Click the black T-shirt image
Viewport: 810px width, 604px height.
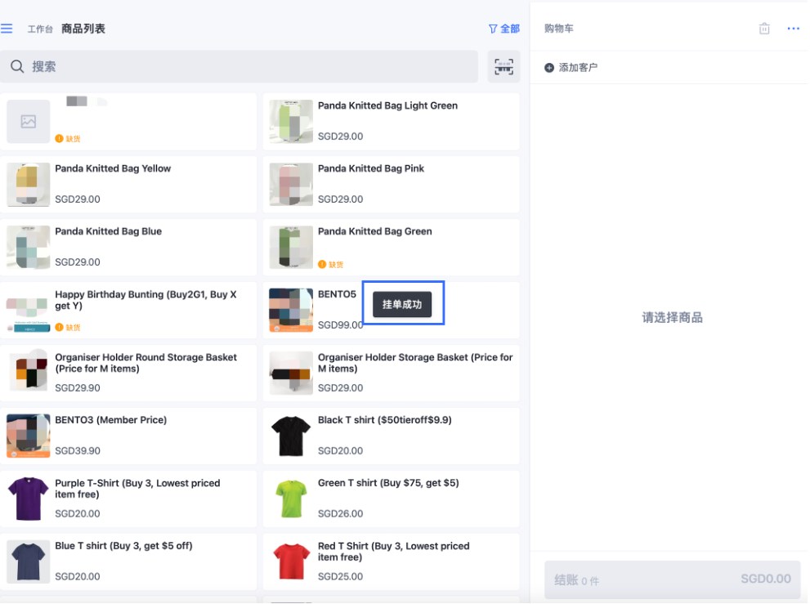click(x=291, y=436)
